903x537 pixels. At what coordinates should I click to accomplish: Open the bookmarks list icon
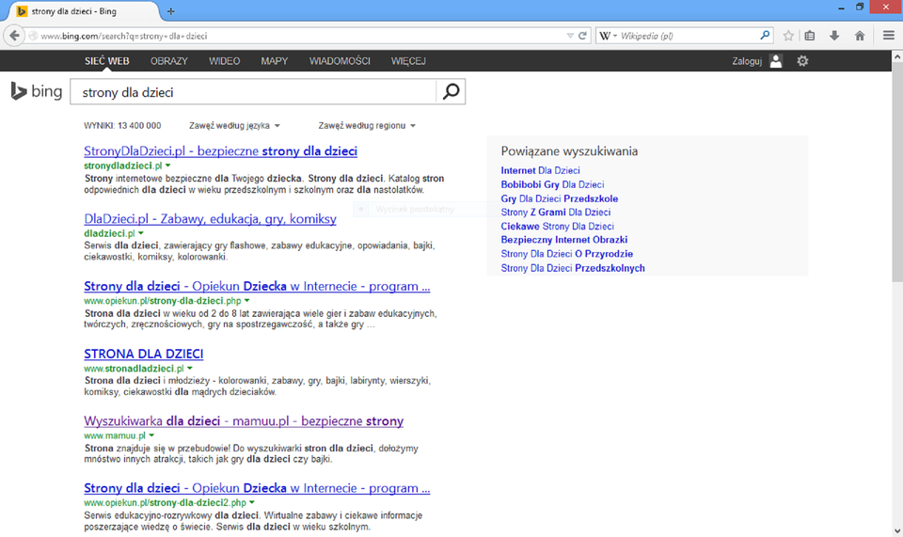810,36
